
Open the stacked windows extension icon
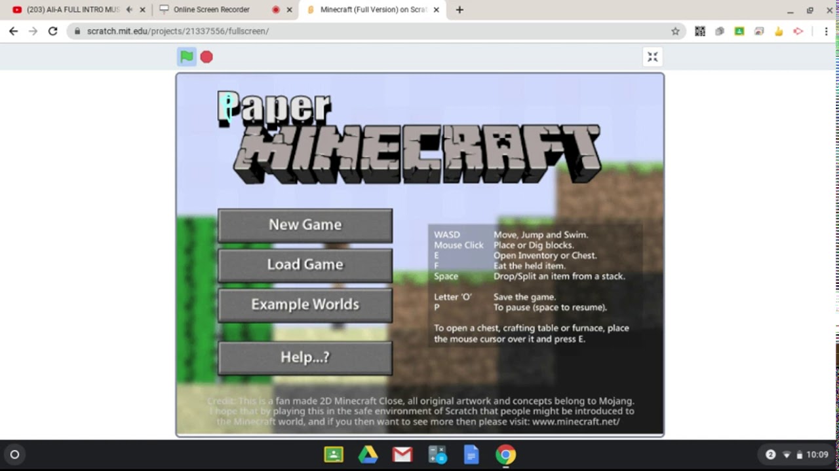(759, 31)
